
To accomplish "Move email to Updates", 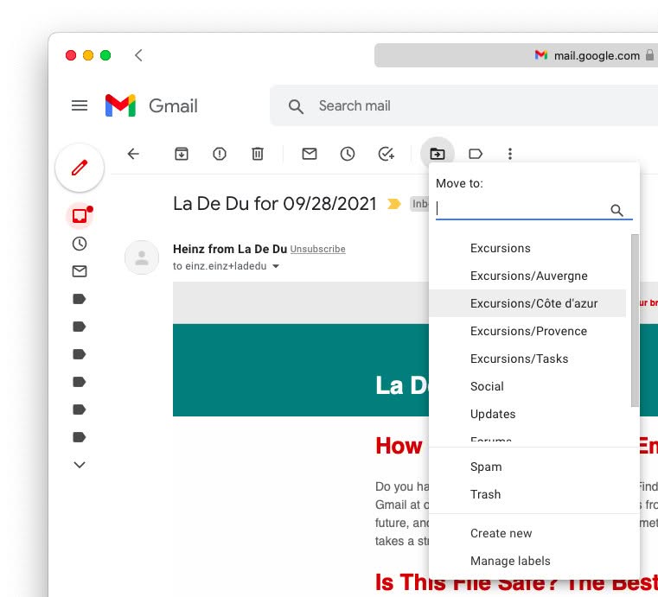I will click(527, 414).
